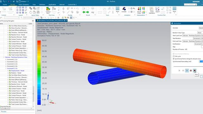The width and height of the screenshot is (203, 114).
Task: Switch to the Rotor Dynamics tab
Action: click(24, 4)
